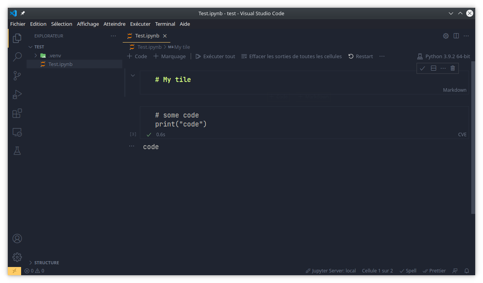
Task: Open the Exécuter menu
Action: pyautogui.click(x=140, y=24)
